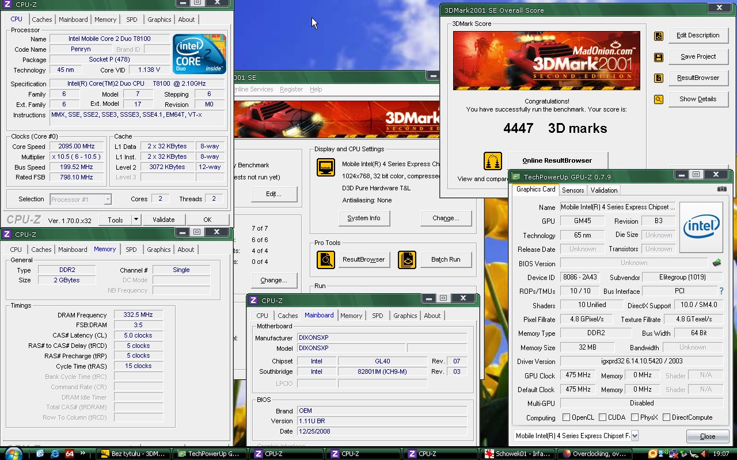Click the GPU-Z Driver Version field
Screen dimensions: 737x460
641,362
